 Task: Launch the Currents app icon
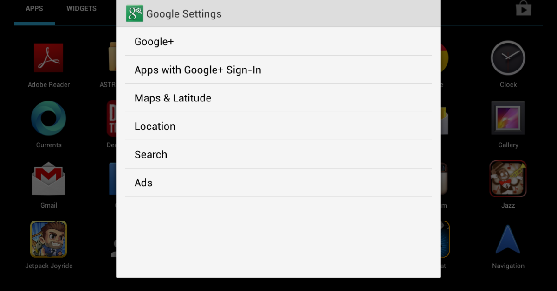pyautogui.click(x=48, y=118)
